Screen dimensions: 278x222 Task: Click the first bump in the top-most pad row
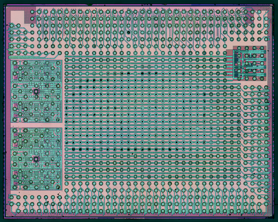click(32, 12)
